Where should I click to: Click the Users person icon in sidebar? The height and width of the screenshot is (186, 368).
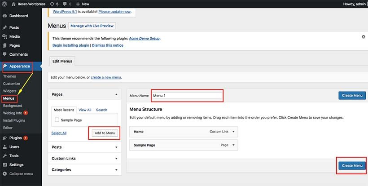(4, 147)
